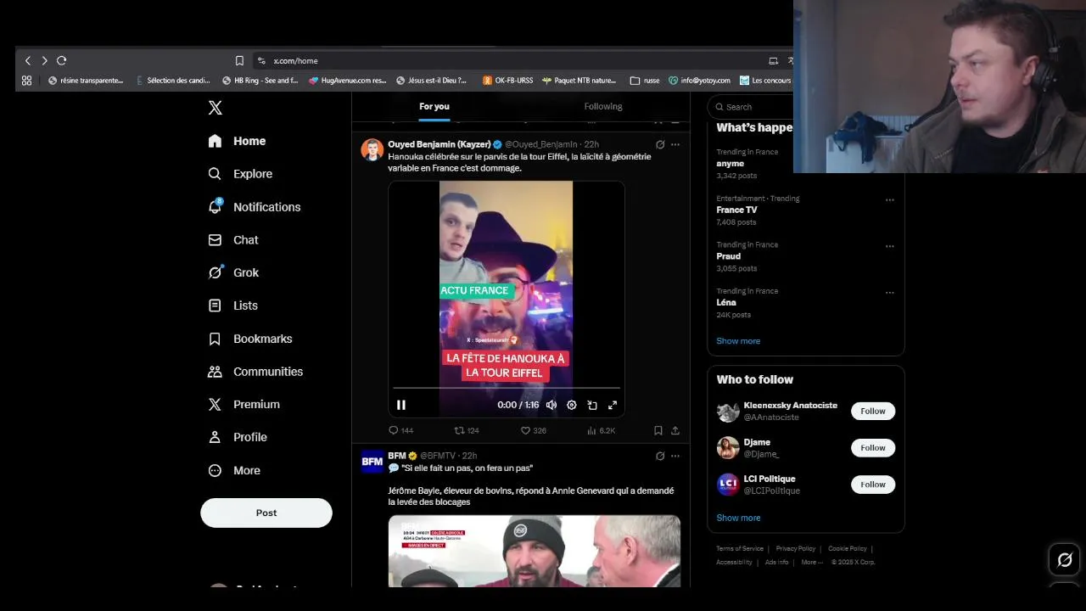This screenshot has height=611, width=1086.
Task: Open more options on BFM post
Action: coord(675,456)
